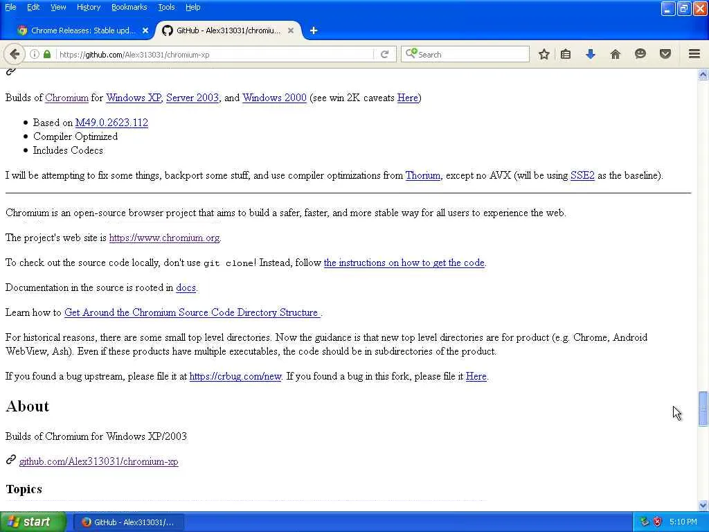Bookmark this page with the star icon
This screenshot has width=709, height=532.
point(544,54)
